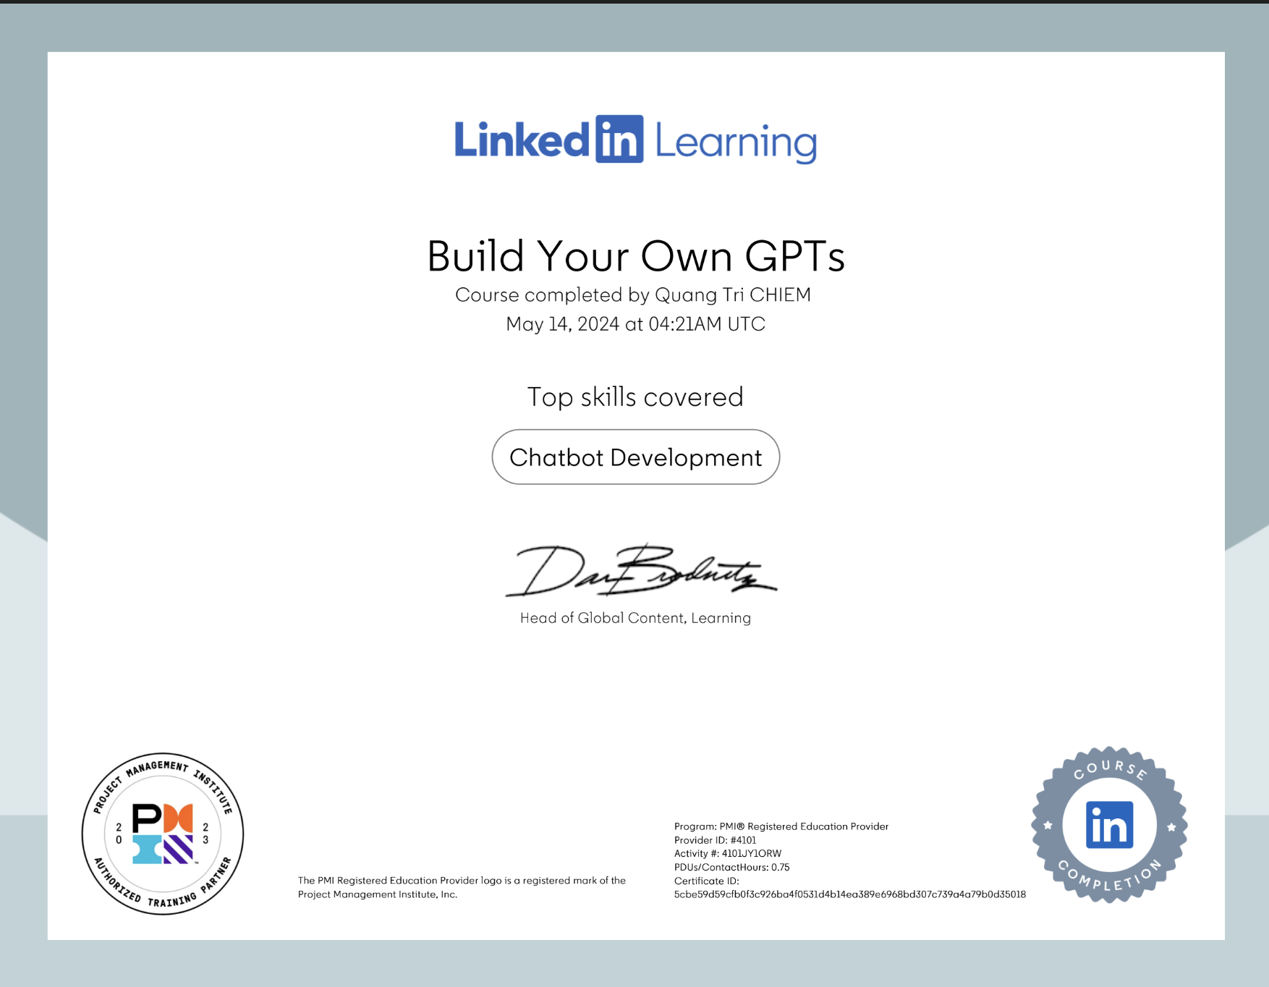
Task: Click the long certificate ID hash string
Action: tap(849, 894)
